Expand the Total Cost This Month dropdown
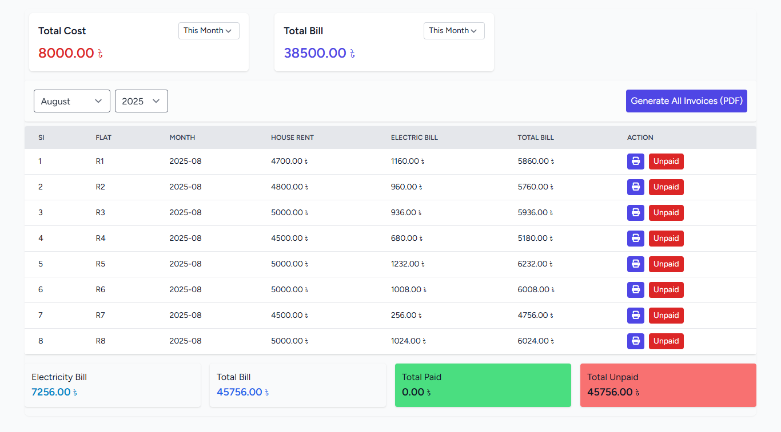The image size is (781, 432). click(209, 31)
